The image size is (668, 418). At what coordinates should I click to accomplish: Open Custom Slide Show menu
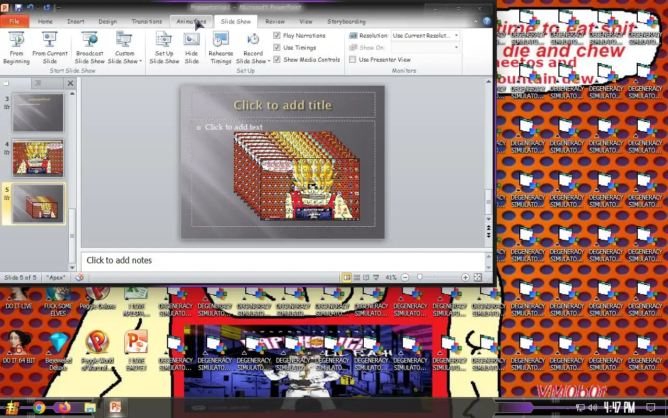tap(125, 48)
